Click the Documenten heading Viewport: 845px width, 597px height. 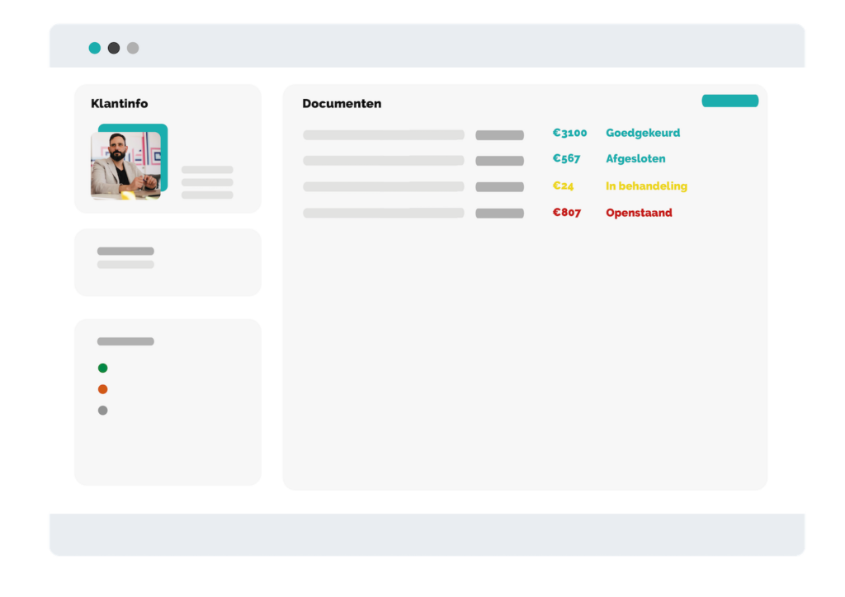[342, 103]
